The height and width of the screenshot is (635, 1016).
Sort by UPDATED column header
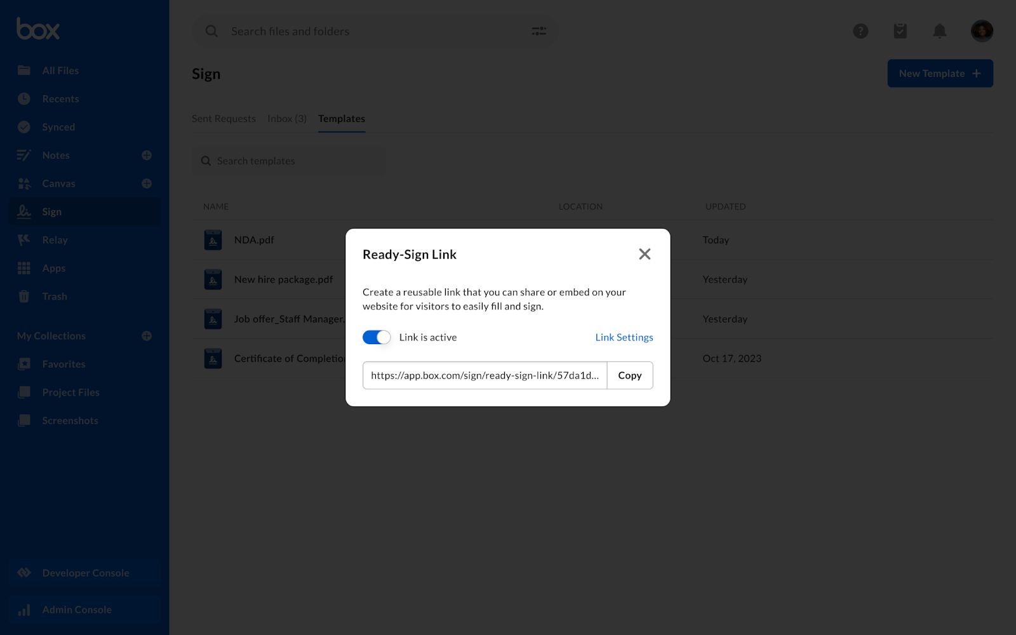point(726,206)
